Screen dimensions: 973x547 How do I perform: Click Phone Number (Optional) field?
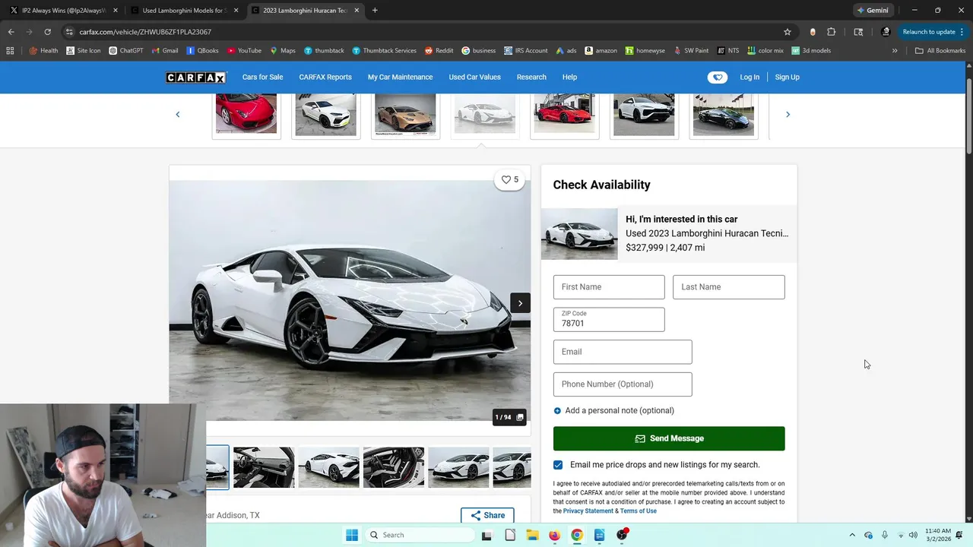coord(623,384)
